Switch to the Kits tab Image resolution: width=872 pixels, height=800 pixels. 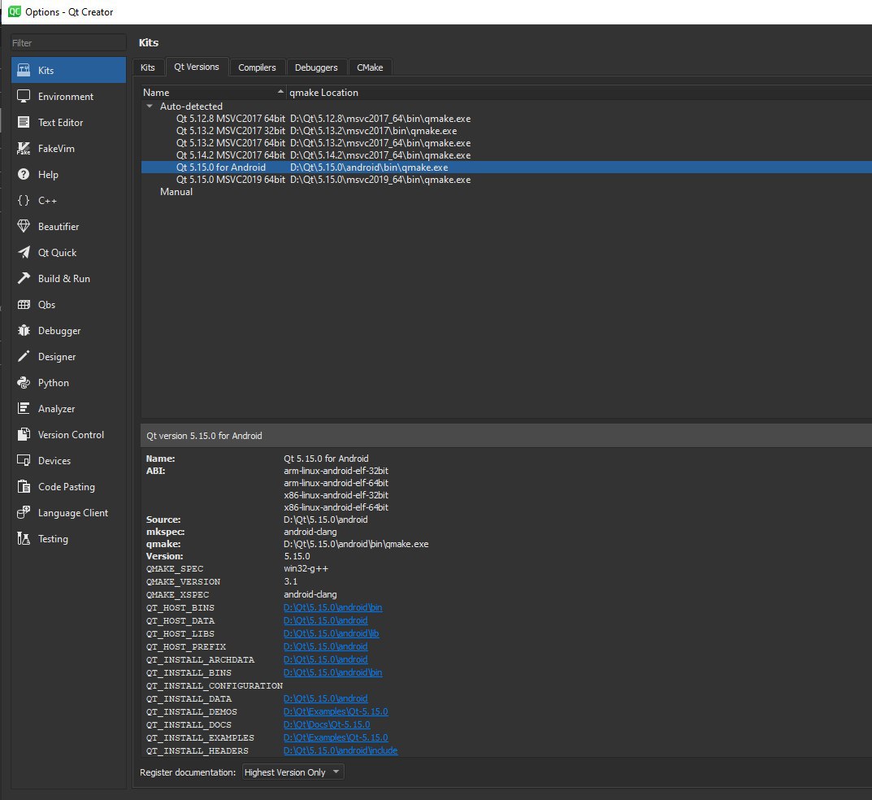click(147, 67)
